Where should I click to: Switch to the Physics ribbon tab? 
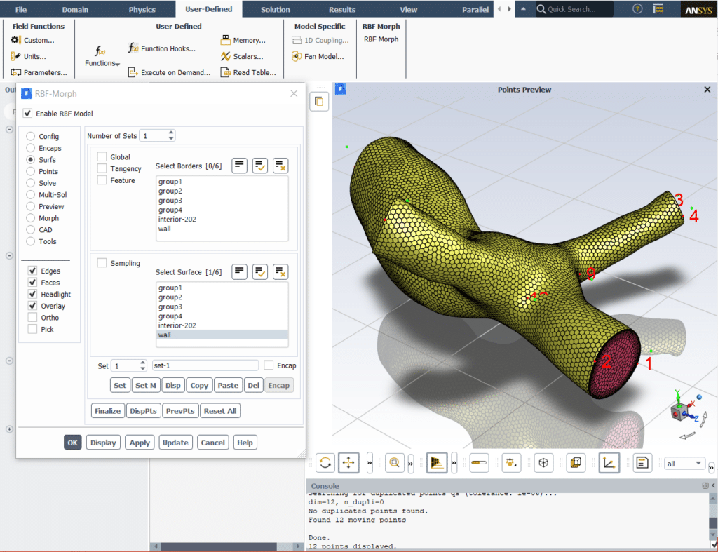click(x=142, y=9)
